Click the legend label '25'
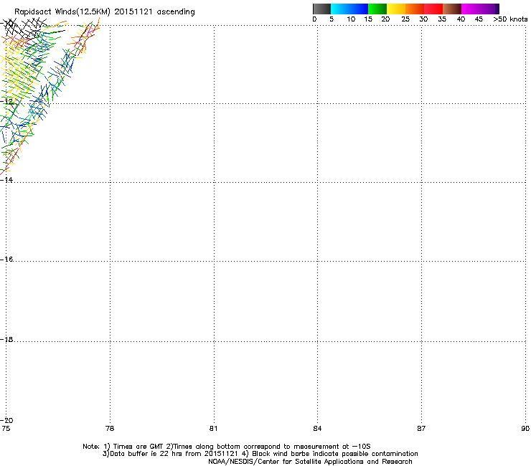The width and height of the screenshot is (531, 466). click(405, 19)
